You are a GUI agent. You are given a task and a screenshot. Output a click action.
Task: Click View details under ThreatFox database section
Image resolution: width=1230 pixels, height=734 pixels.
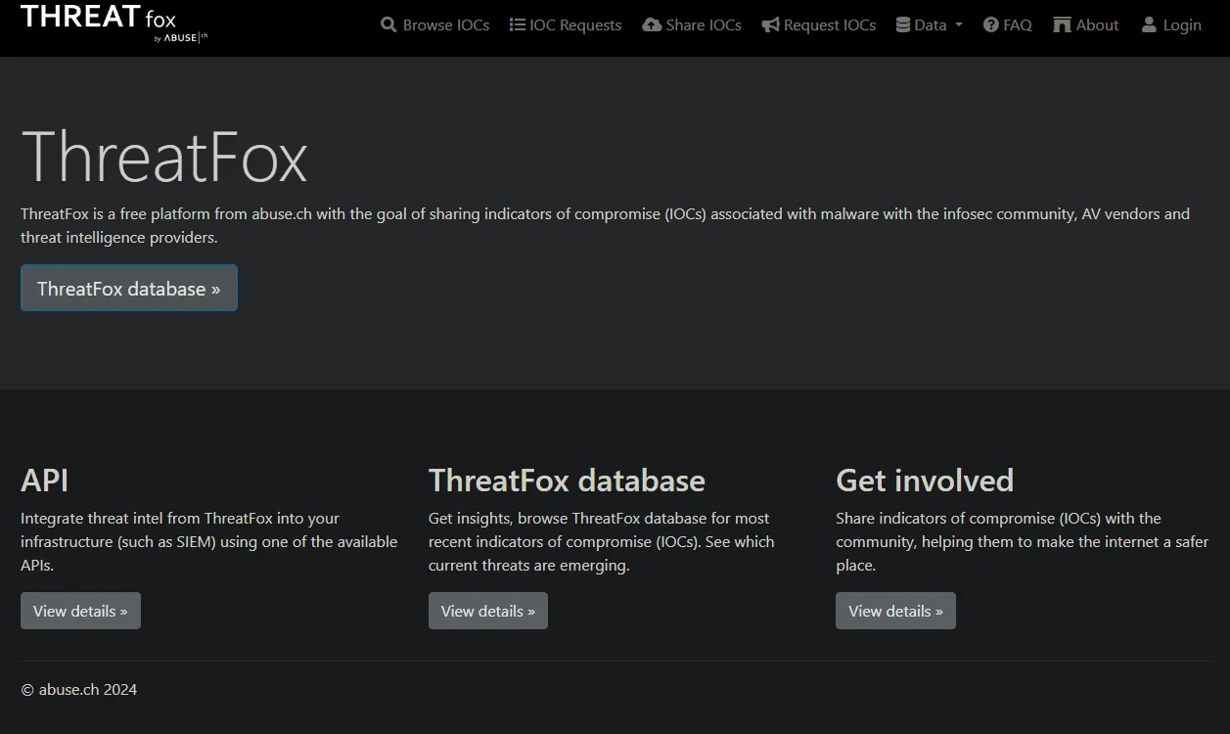(x=487, y=611)
